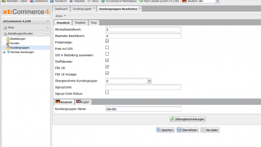Switch to the Dashboard tab
The height and width of the screenshot is (147, 261).
point(61,9)
